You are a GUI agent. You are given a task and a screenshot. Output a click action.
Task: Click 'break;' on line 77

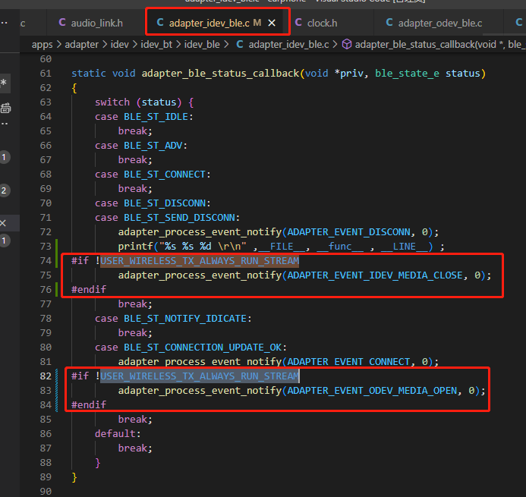(135, 304)
